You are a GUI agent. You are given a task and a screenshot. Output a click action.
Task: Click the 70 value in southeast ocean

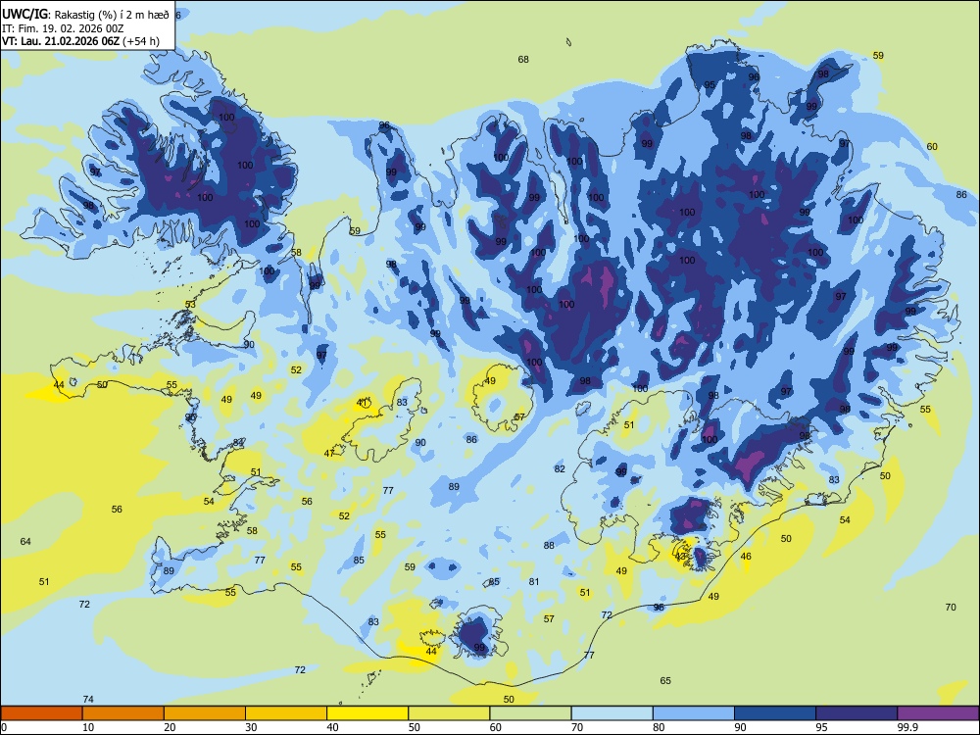tap(951, 607)
